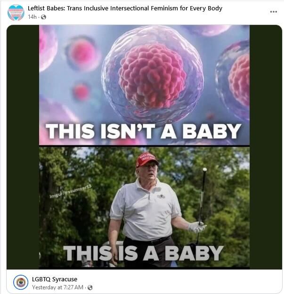Image resolution: width=284 pixels, height=294 pixels.
Task: Click the red cap in the photo
Action: coord(147,159)
